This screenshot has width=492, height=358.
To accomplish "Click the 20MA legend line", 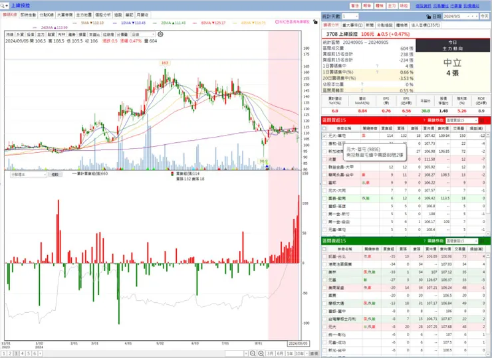I will (x=169, y=23).
